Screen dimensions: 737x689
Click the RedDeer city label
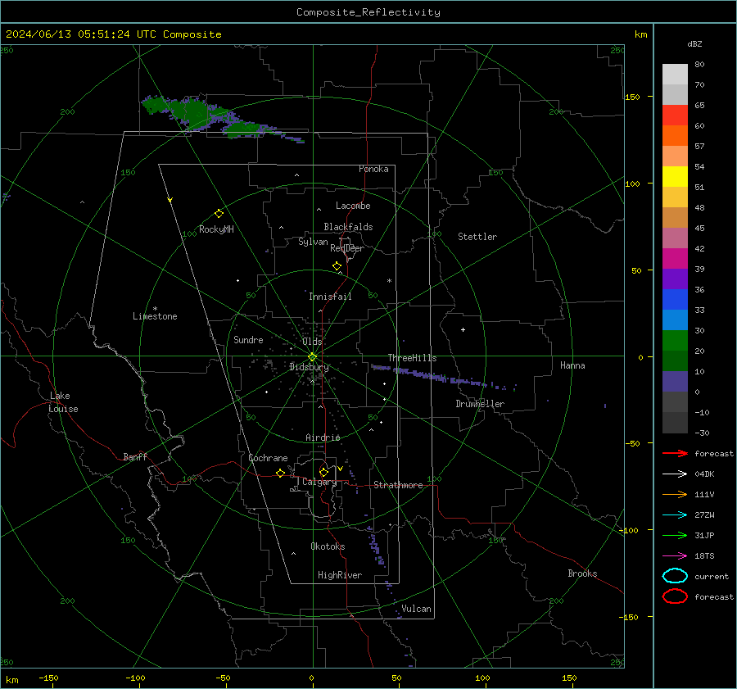[x=347, y=248]
